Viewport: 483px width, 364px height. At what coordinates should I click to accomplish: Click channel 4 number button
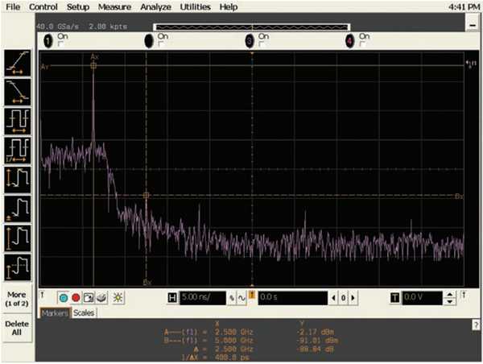coord(349,41)
